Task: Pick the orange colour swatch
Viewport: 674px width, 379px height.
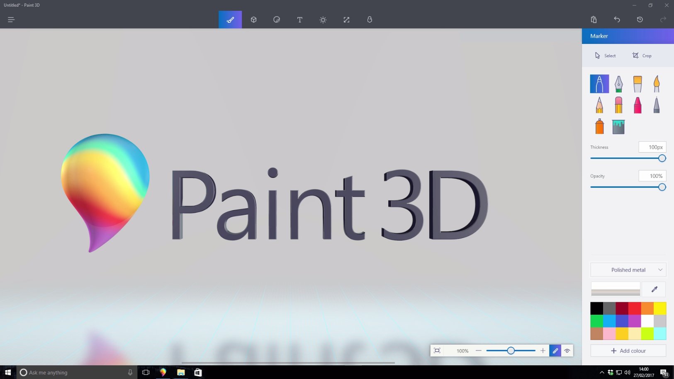Action: (647, 309)
